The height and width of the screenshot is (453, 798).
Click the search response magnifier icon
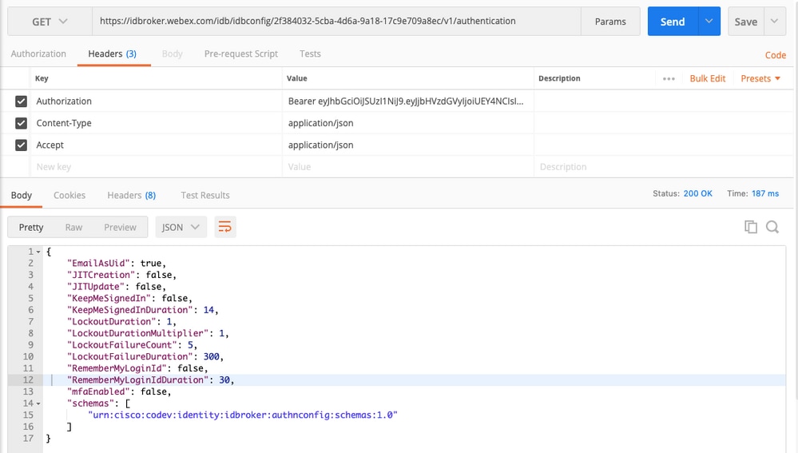point(772,227)
